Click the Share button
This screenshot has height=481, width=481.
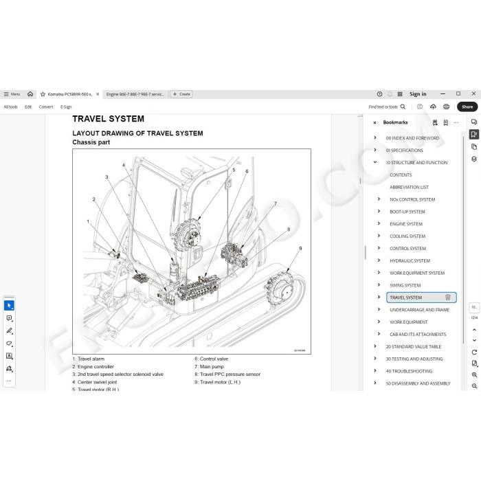tap(467, 107)
